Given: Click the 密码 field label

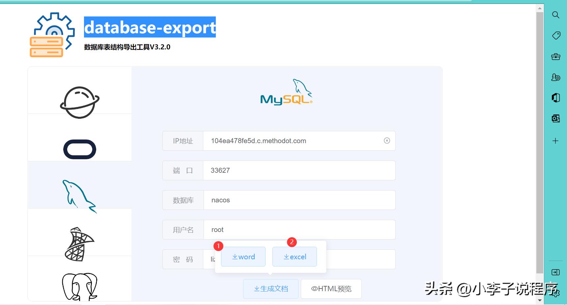Looking at the screenshot, I should click(183, 259).
